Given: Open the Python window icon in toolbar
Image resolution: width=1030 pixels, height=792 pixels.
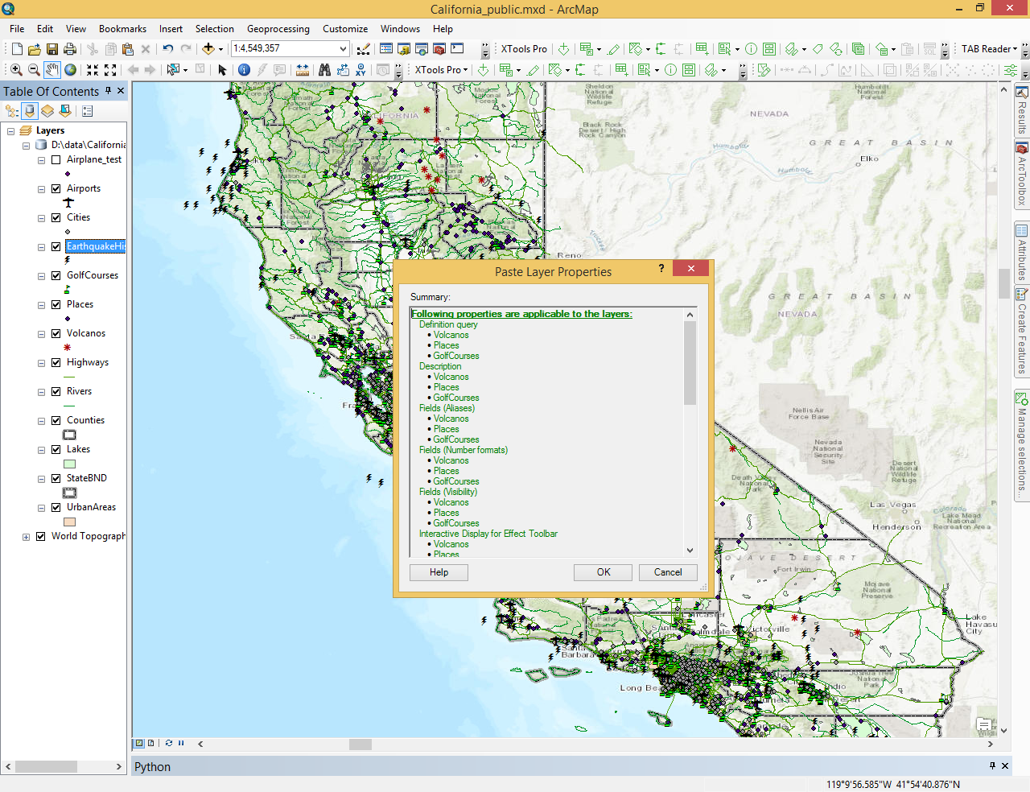Looking at the screenshot, I should click(x=457, y=49).
